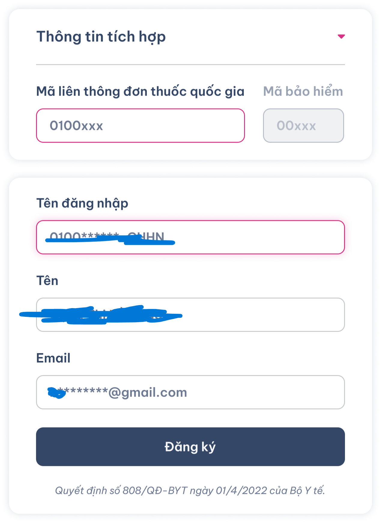Open the Quyết định số 808/QĐ-BYT footer note
Viewport: 381px width, 523px height.
190,491
